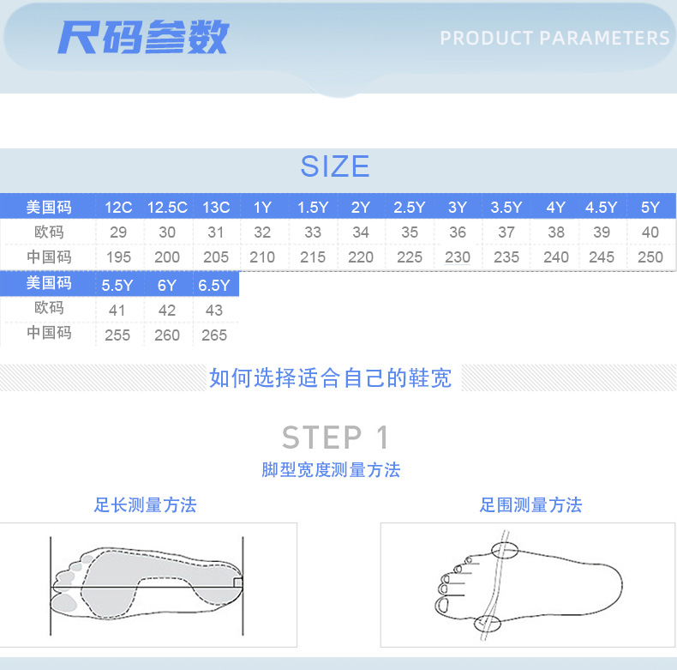Click the 如何选择适合自己的鞋宽 heading
This screenshot has width=677, height=670.
330,377
